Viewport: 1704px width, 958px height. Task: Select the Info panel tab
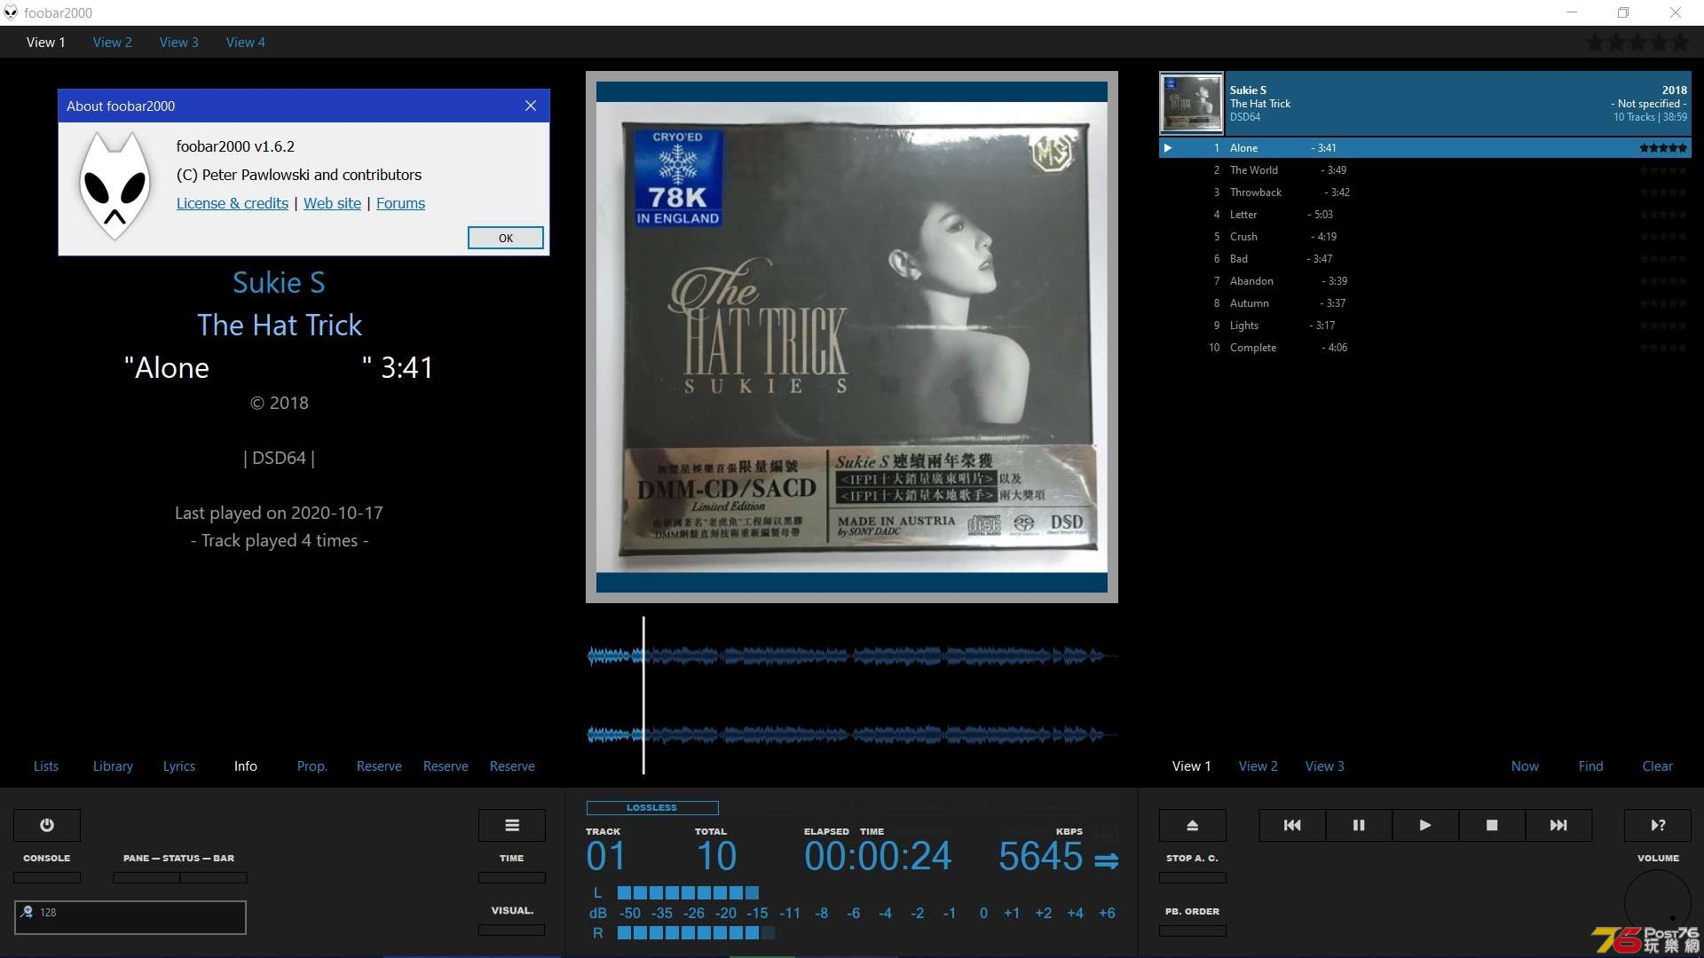(x=246, y=766)
